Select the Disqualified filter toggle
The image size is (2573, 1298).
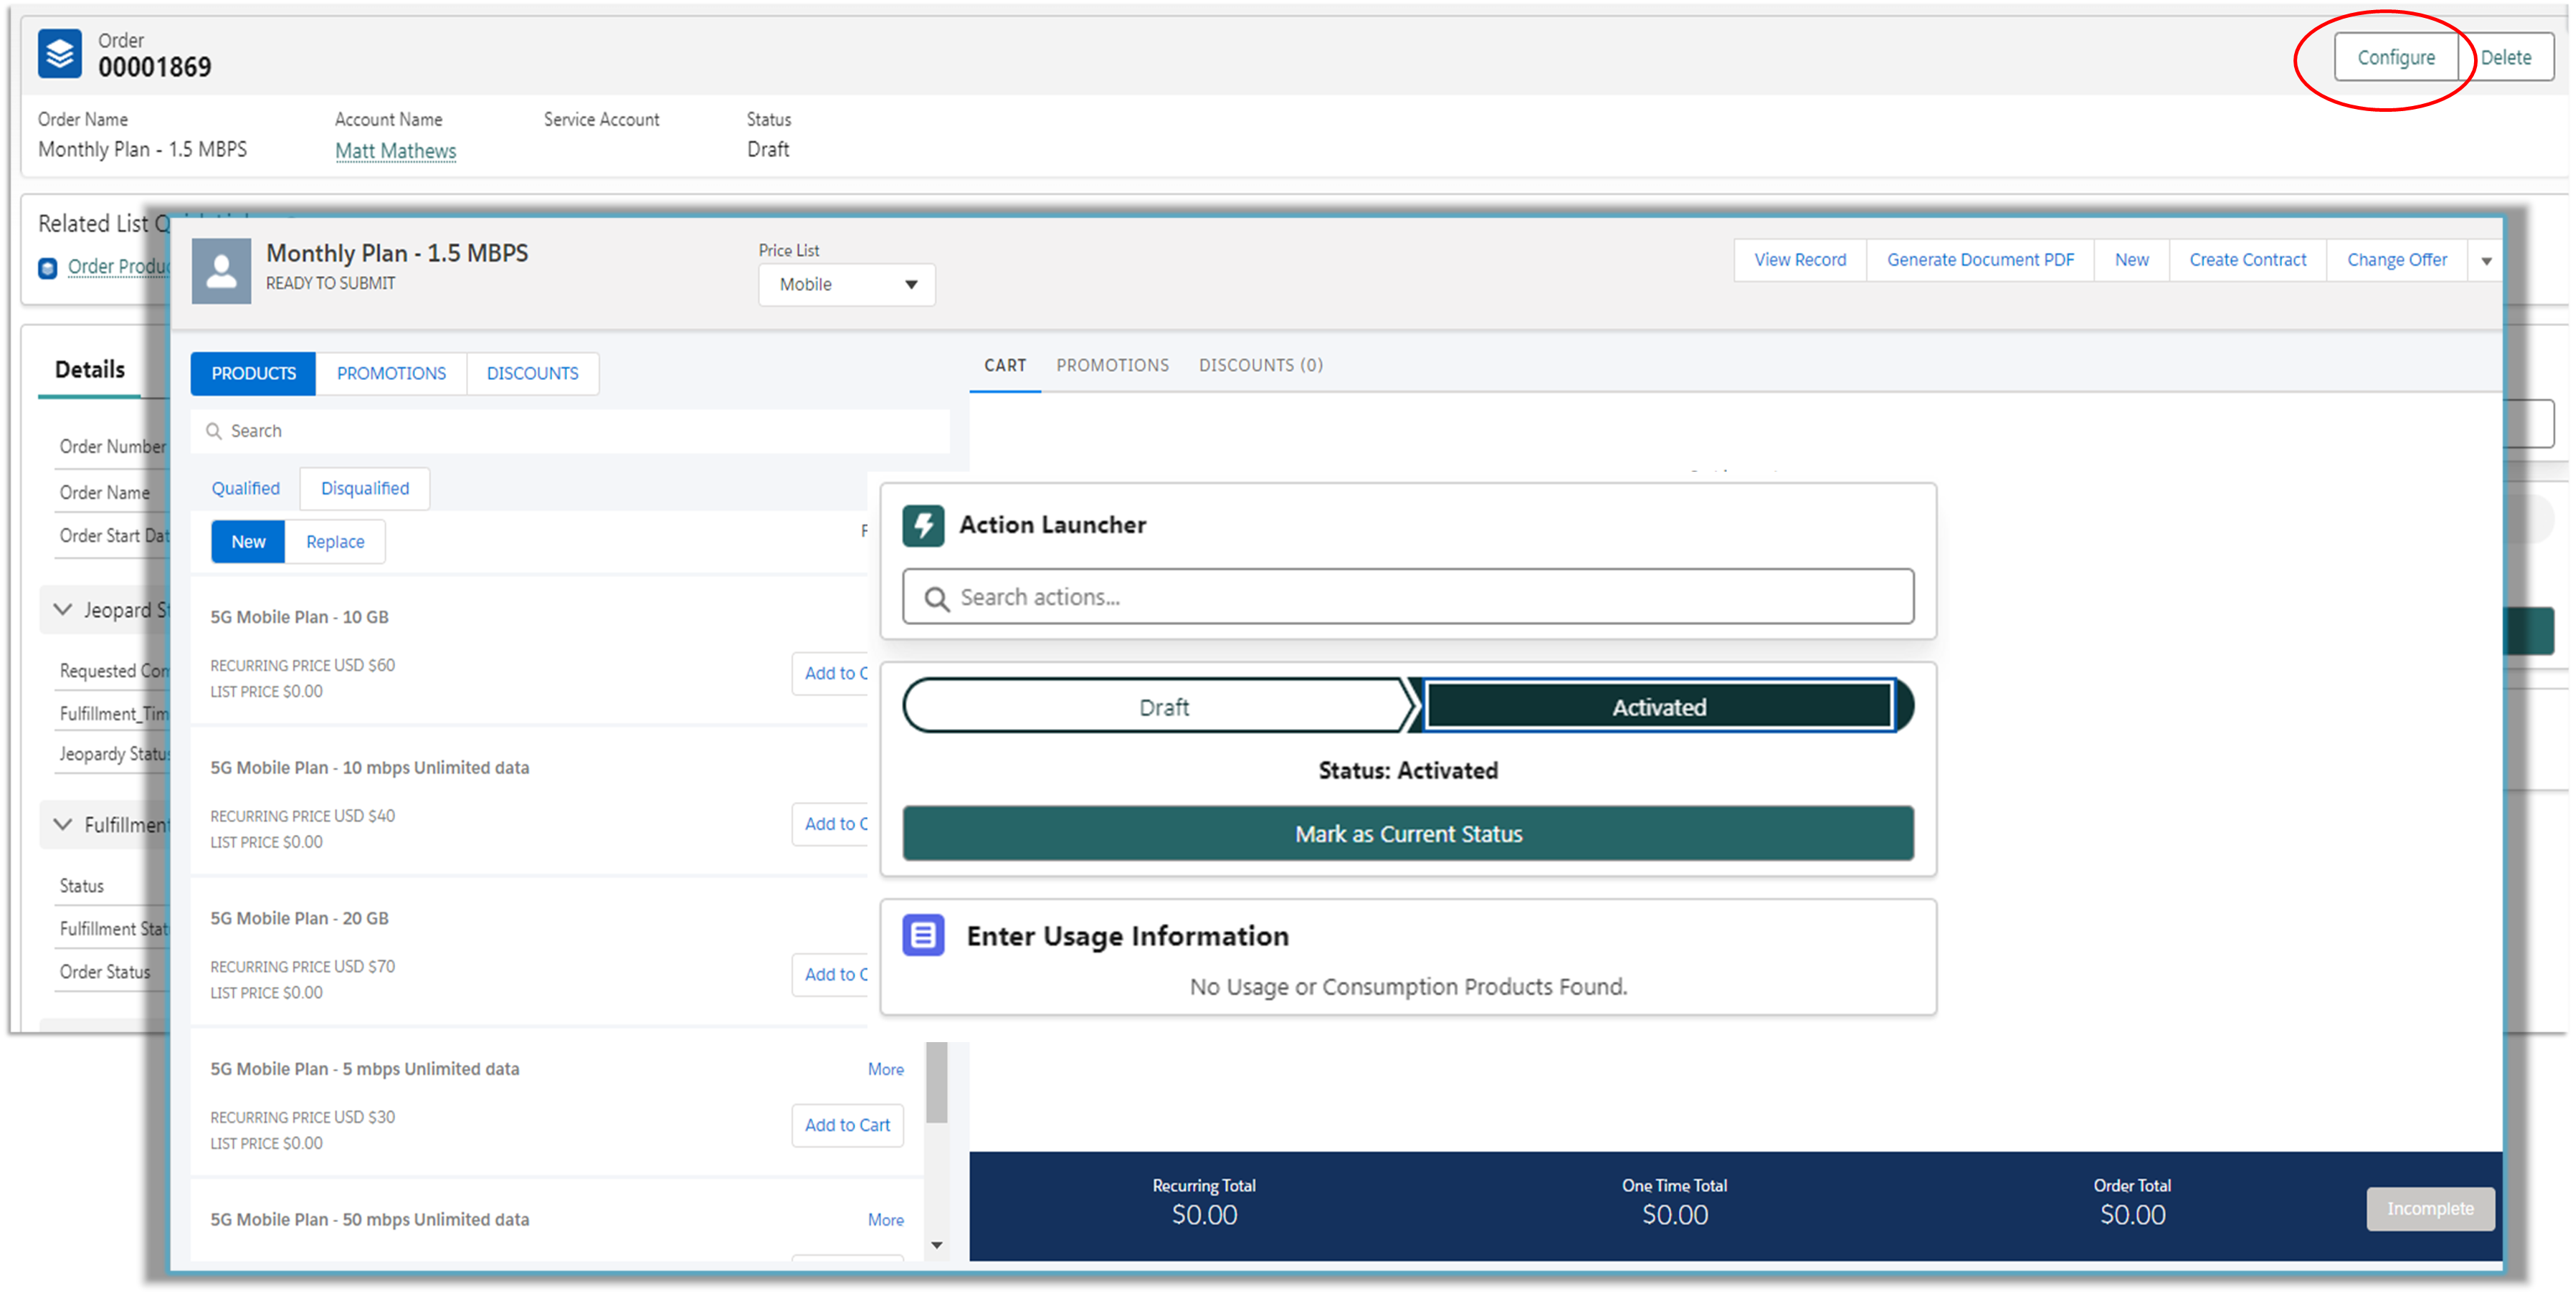coord(365,488)
